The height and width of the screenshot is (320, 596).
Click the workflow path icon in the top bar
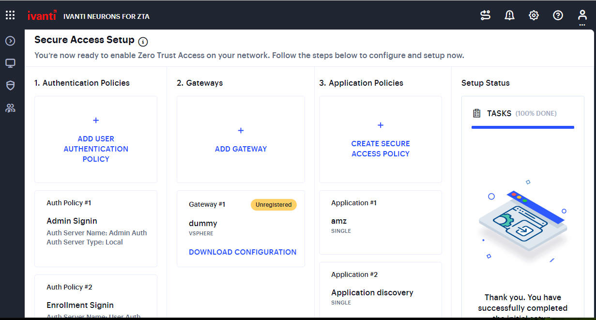coord(485,15)
